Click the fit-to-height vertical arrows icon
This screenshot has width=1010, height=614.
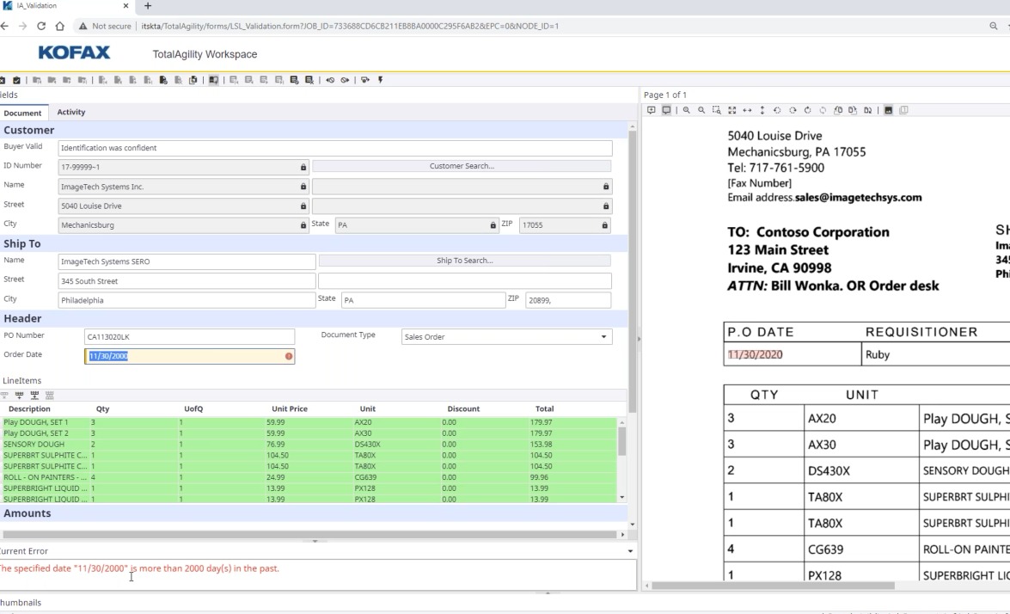tap(762, 111)
